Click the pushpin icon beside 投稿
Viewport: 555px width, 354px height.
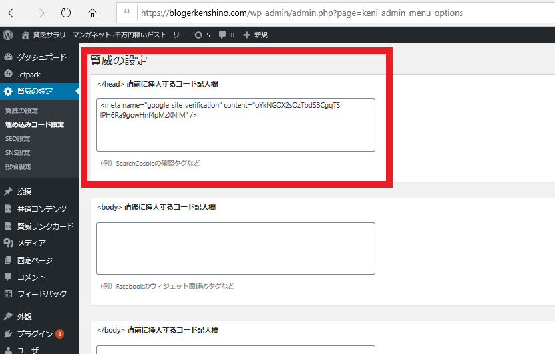tap(8, 191)
